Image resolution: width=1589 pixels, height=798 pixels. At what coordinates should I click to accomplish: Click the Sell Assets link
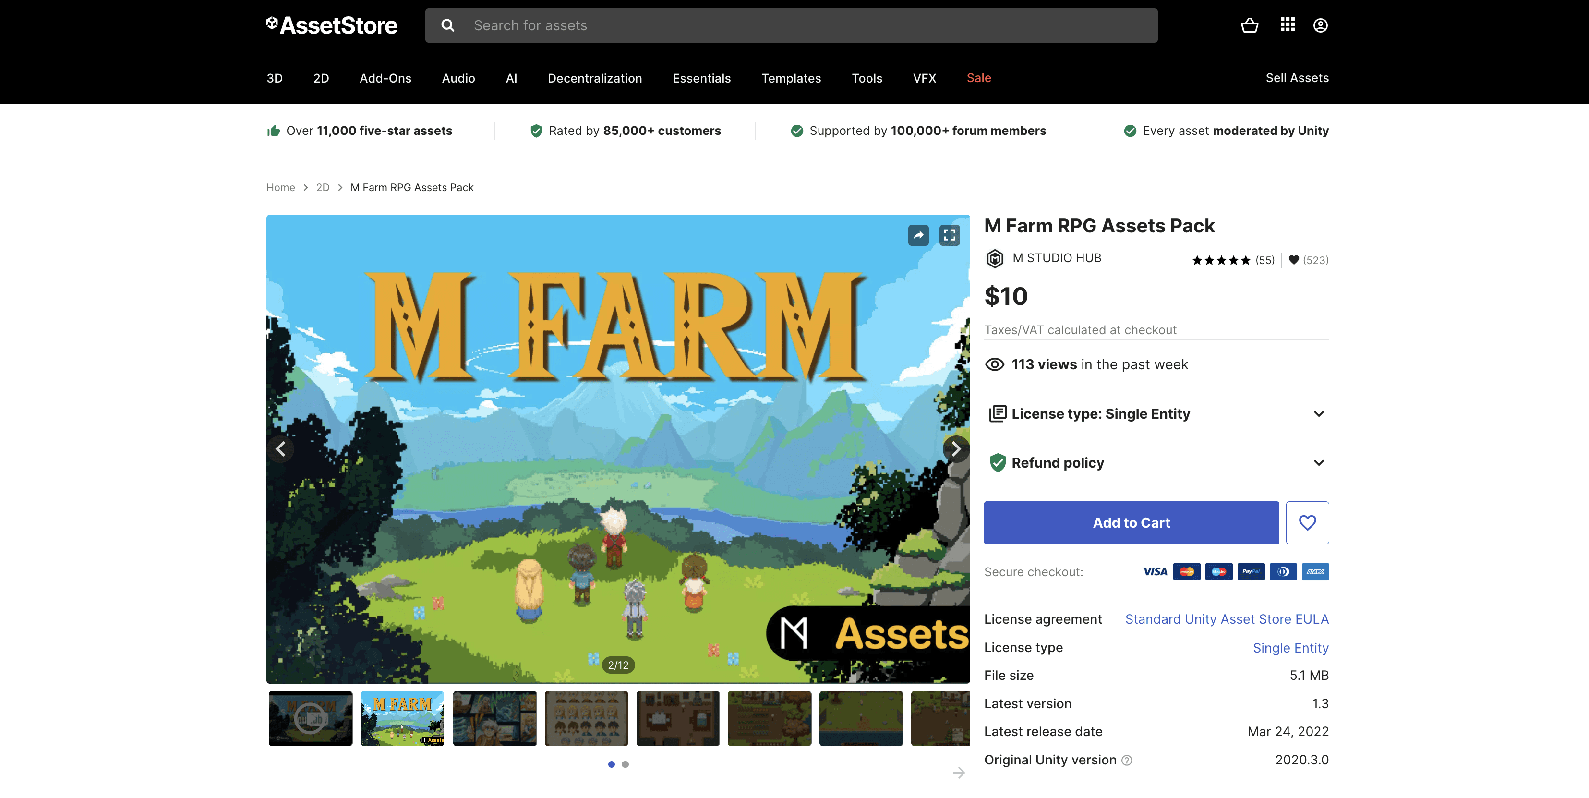pos(1297,78)
